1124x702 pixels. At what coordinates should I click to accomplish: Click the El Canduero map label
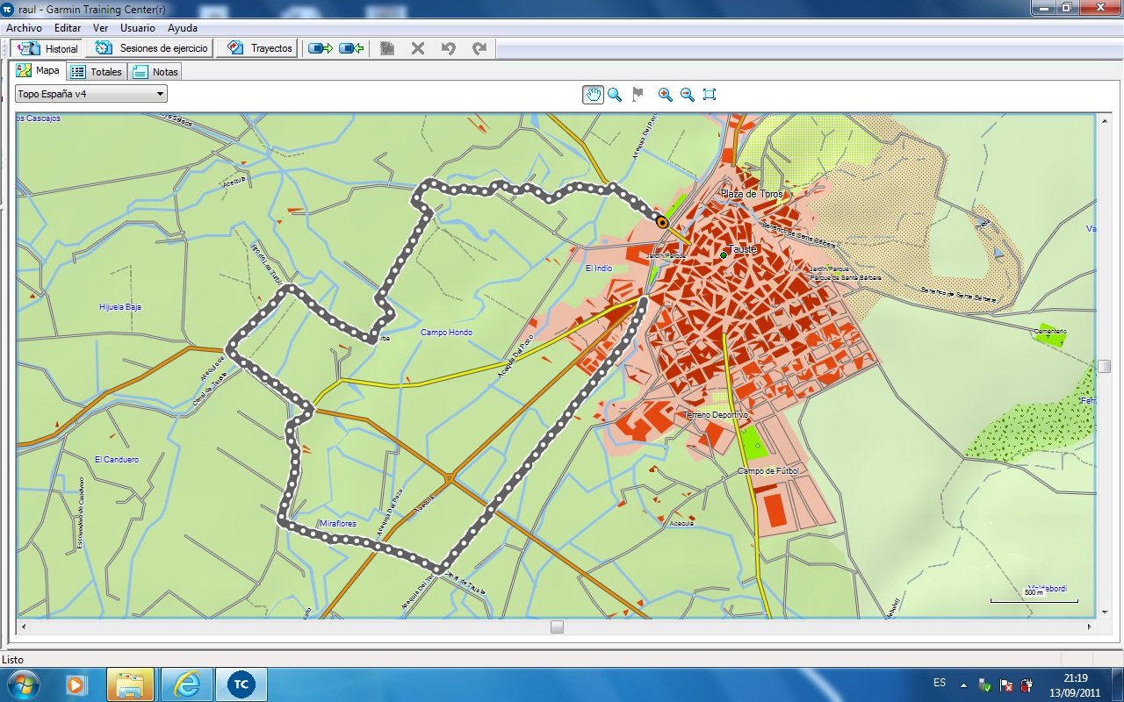point(117,460)
